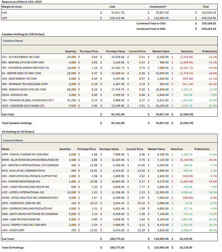Click the Total US Holdings label
This screenshot has width=222, height=252.
(13, 247)
